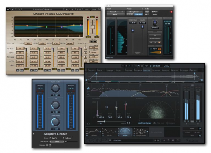The image size is (211, 153).
Task: Open Ozone help question mark icon
Action: [x=178, y=140]
